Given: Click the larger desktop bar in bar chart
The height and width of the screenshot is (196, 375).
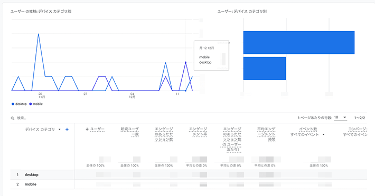Looking at the screenshot, I should [x=299, y=43].
